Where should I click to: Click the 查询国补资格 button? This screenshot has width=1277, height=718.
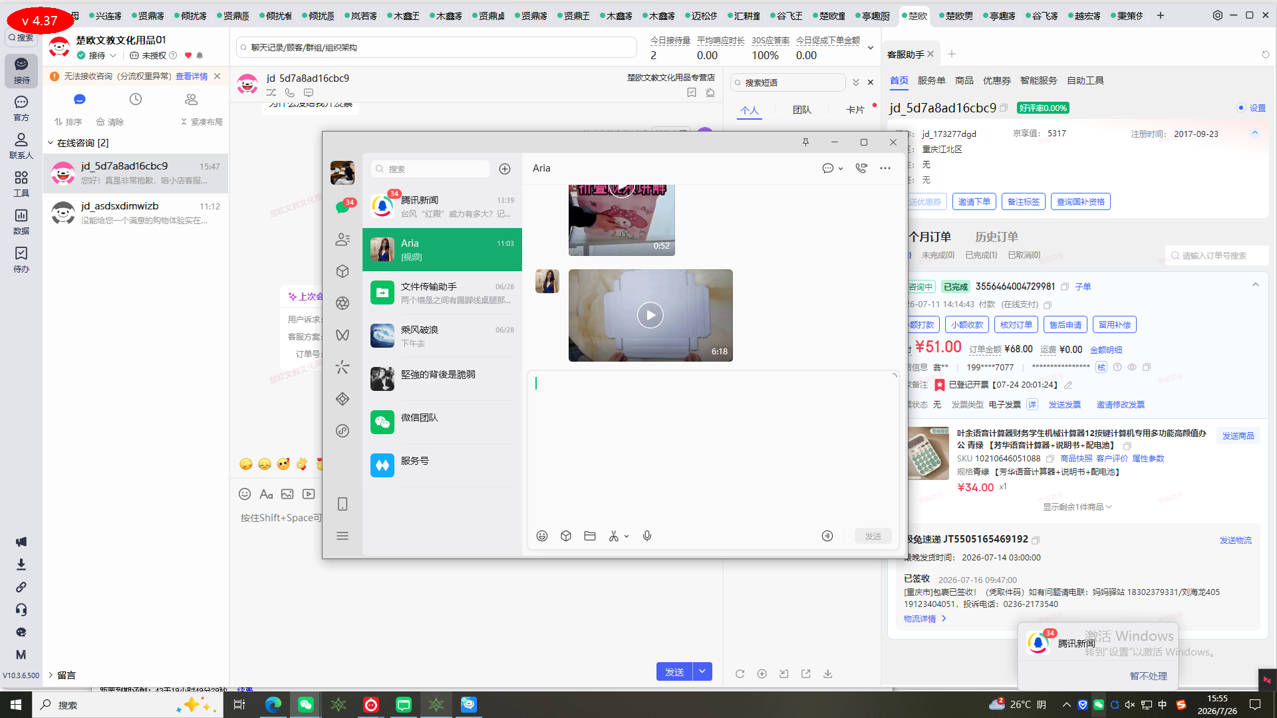click(x=1081, y=201)
